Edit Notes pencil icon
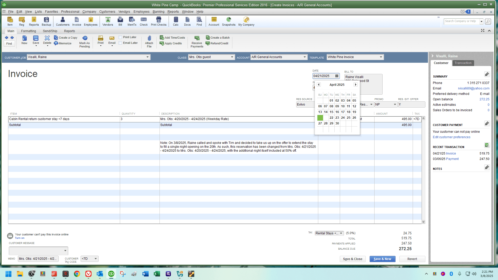Viewport: 498px width, 280px height. 487,167
